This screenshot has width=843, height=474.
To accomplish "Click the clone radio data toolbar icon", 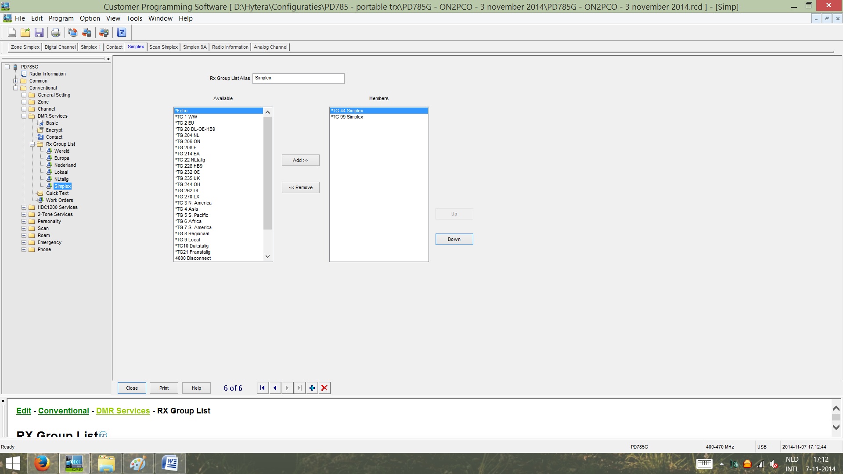I will coord(104,32).
